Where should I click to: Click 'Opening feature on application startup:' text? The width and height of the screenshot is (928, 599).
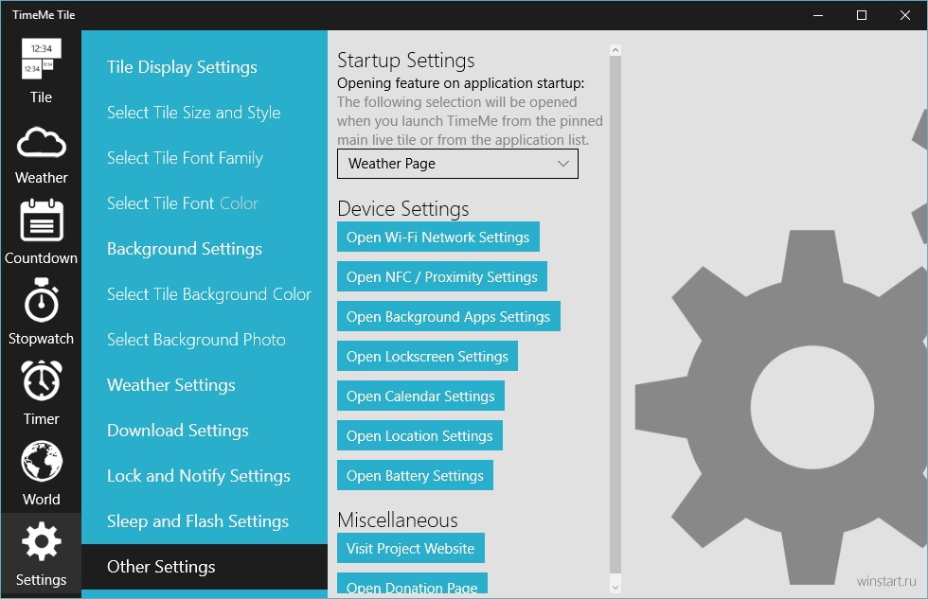click(x=461, y=82)
